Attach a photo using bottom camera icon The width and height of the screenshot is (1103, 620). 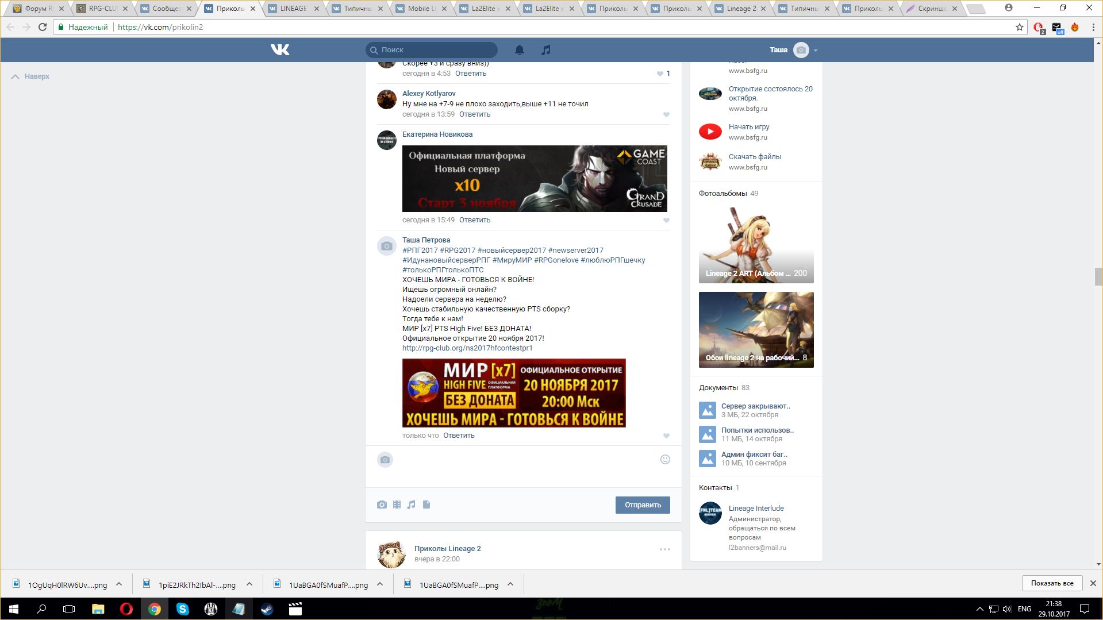pyautogui.click(x=382, y=505)
